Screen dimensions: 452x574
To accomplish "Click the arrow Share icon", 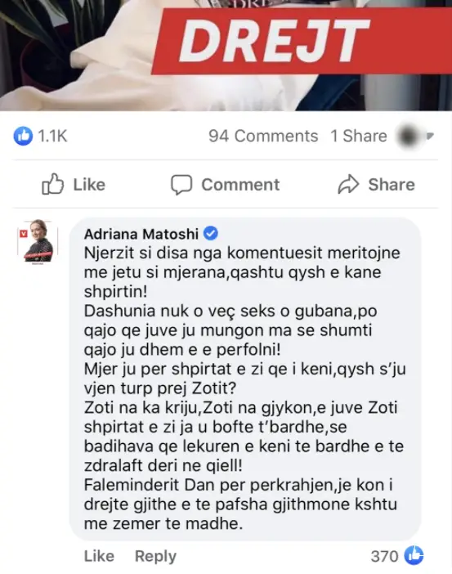I will click(x=348, y=184).
